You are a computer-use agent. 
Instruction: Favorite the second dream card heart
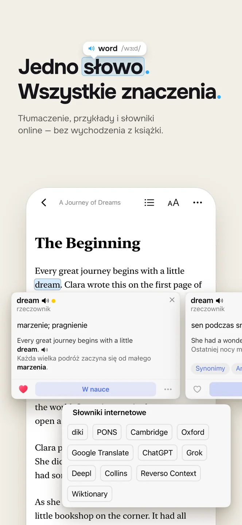(197, 389)
